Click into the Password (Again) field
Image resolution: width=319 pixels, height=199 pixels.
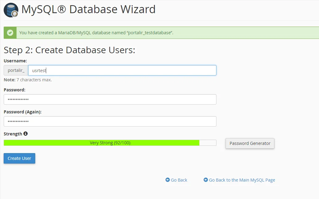pos(110,121)
